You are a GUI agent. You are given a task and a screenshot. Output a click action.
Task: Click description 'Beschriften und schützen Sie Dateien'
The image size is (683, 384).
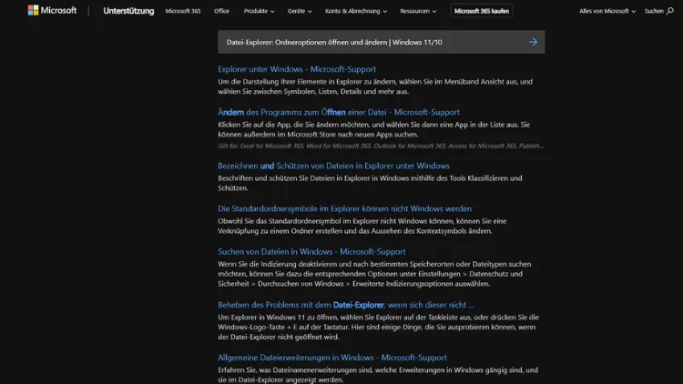(x=370, y=183)
